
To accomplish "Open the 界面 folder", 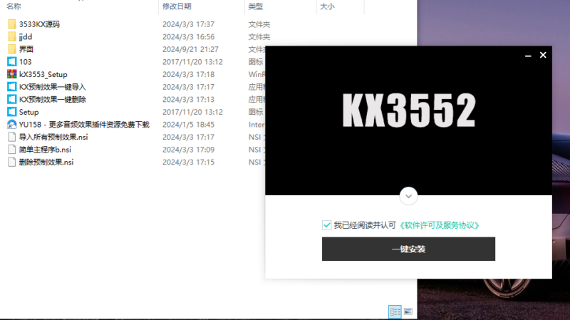I will tap(26, 49).
